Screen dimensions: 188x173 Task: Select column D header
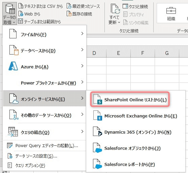[94, 53]
